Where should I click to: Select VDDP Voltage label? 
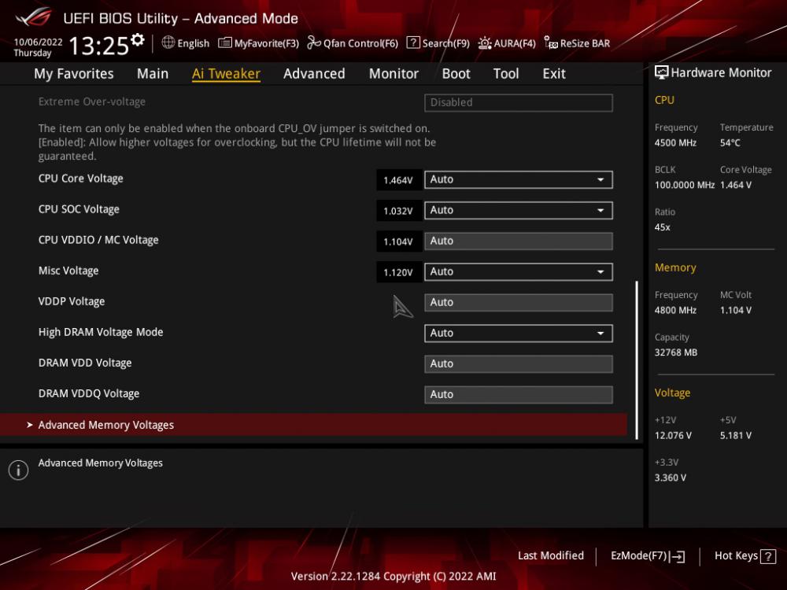point(72,301)
